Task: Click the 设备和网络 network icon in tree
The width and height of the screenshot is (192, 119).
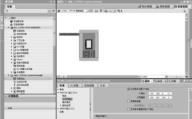Action: (11, 24)
